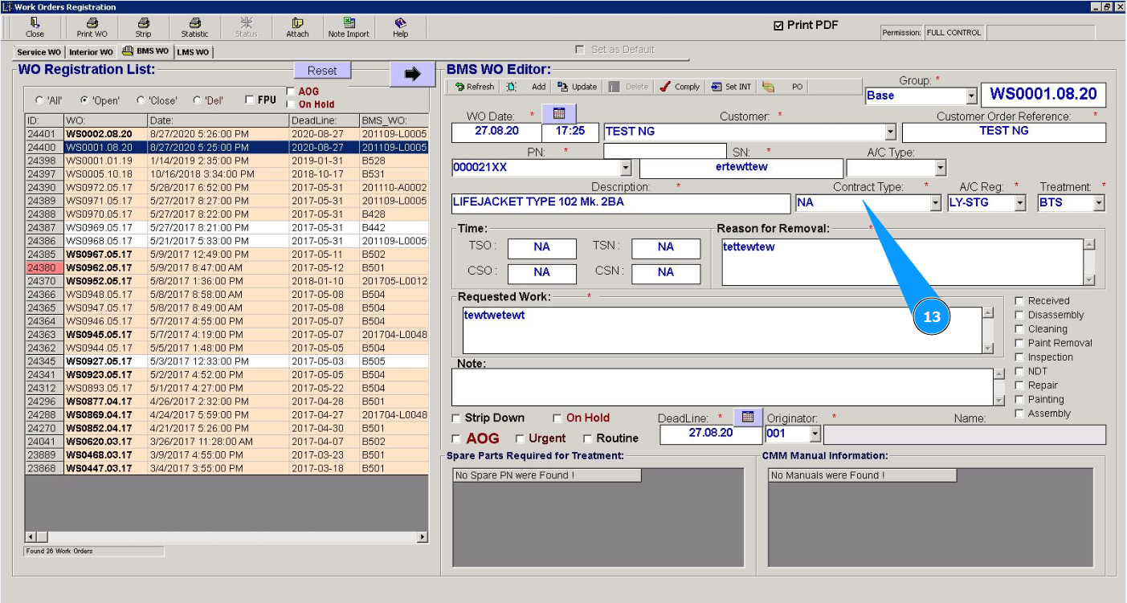The height and width of the screenshot is (603, 1127).
Task: Switch to the LMS WO tab
Action: pos(193,52)
